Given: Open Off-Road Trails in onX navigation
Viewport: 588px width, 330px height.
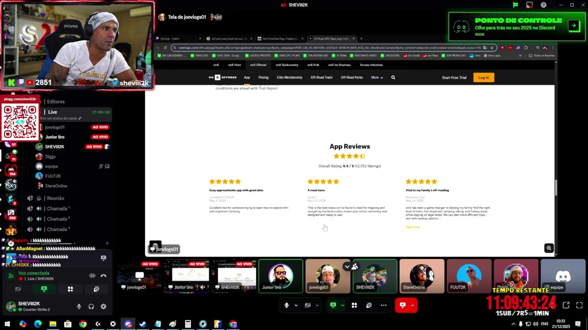Looking at the screenshot, I should click(322, 77).
